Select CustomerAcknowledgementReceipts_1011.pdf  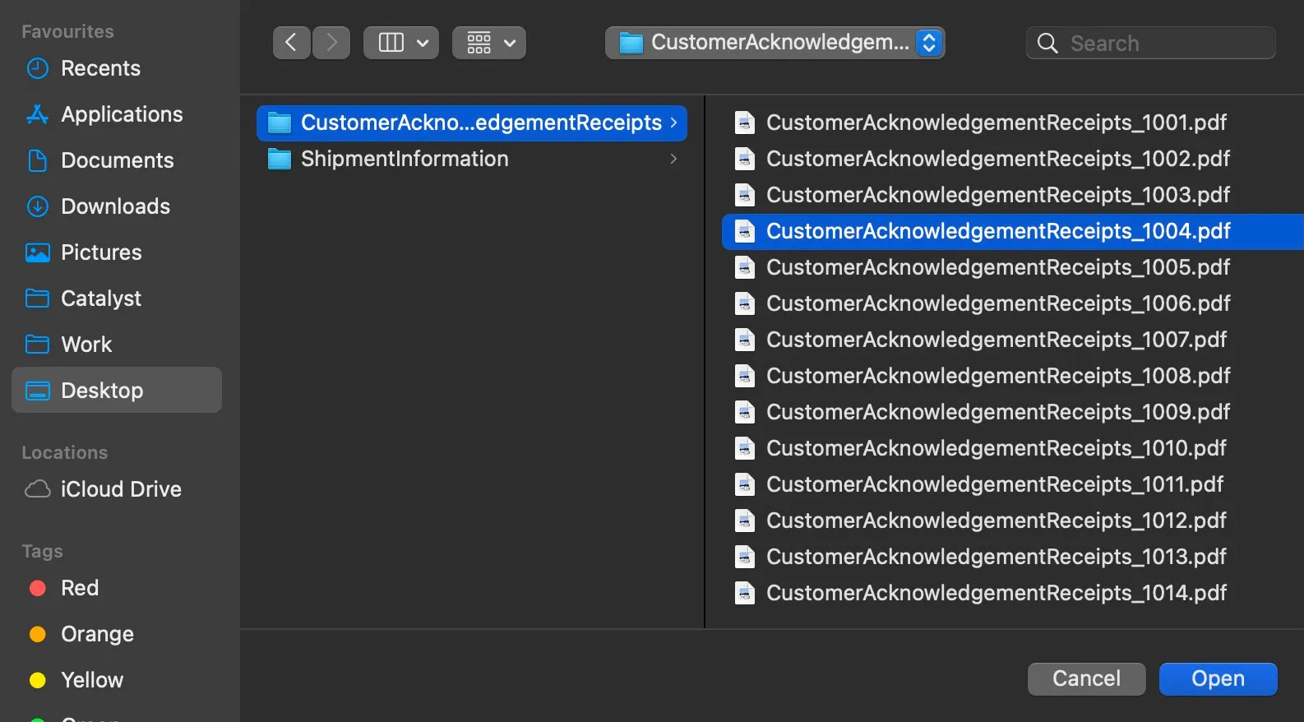(x=1012, y=484)
